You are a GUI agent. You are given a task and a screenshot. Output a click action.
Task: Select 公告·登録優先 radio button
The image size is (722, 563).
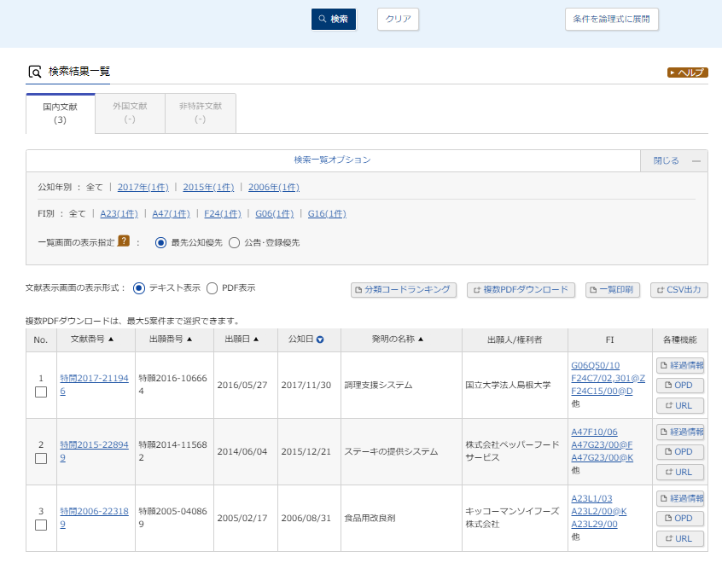point(234,242)
